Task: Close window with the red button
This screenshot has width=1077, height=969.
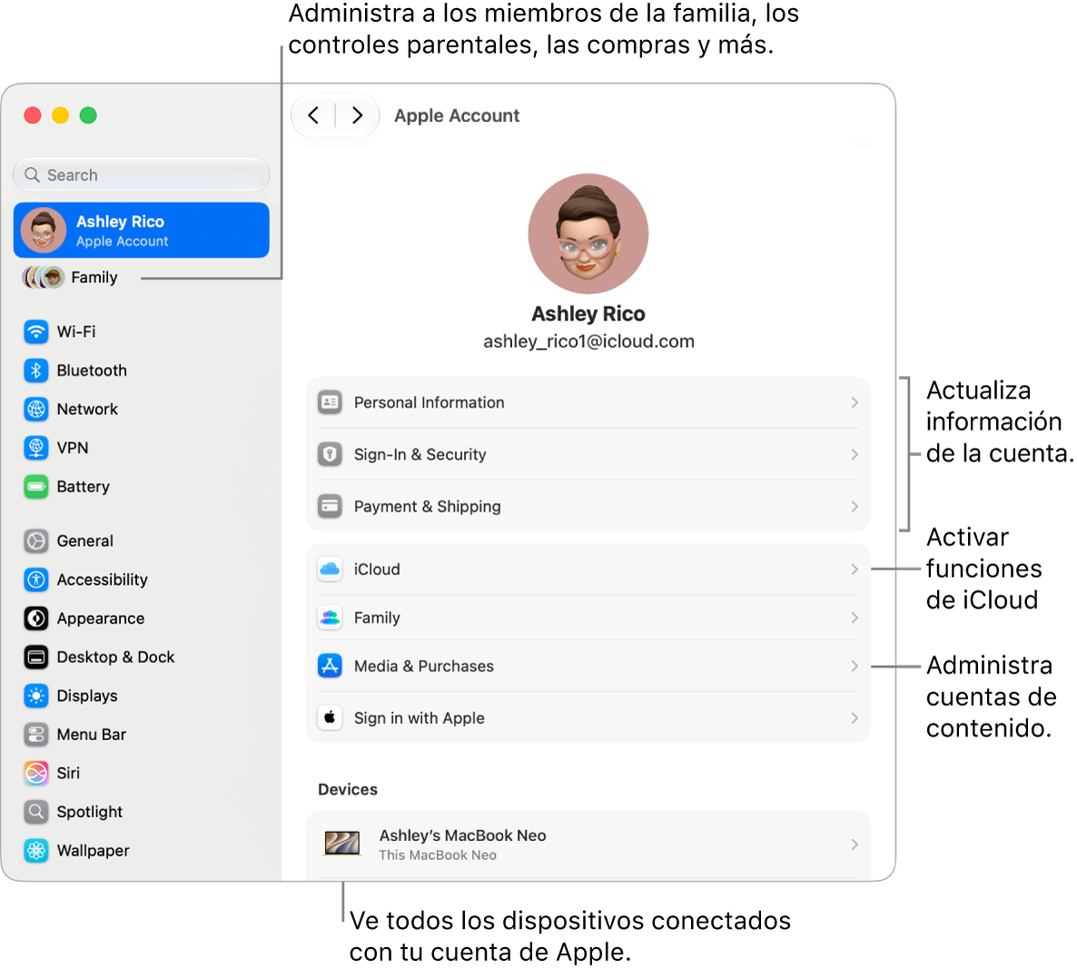Action: (33, 115)
